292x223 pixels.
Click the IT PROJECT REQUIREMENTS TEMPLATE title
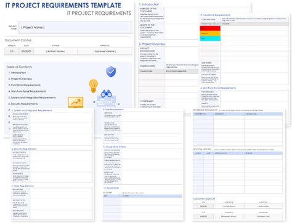[x=63, y=5]
